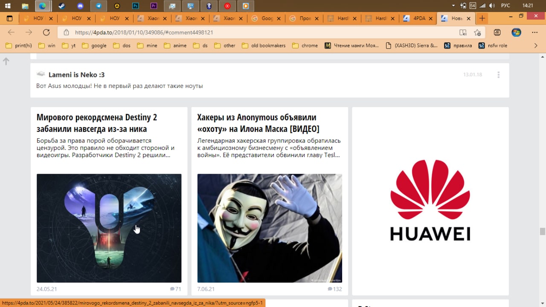Close the Google tab
The image size is (546, 307).
(x=279, y=18)
